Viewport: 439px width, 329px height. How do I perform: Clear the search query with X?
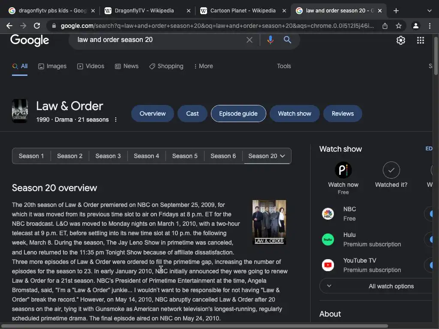249,40
